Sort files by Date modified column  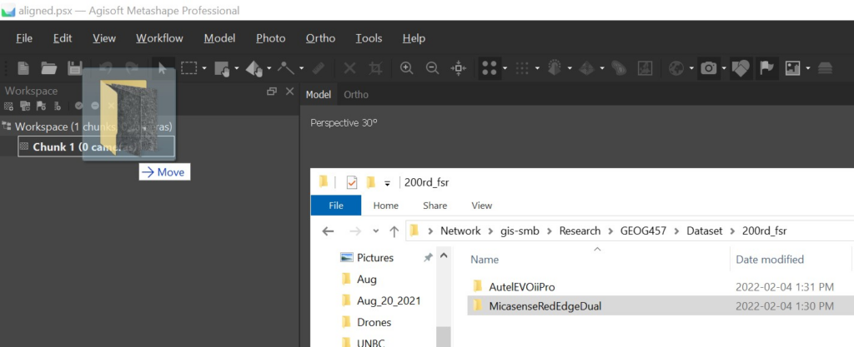pyautogui.click(x=770, y=260)
